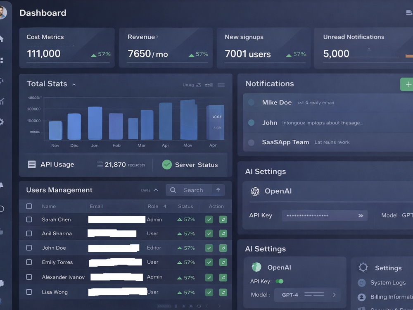Click the Cost Metrics progress bar

pos(68,62)
